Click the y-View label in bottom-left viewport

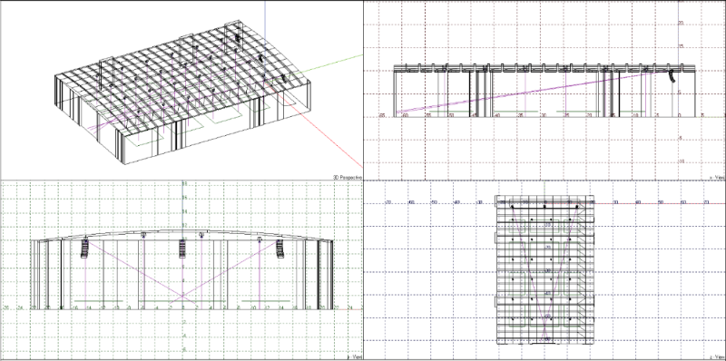tap(355, 356)
